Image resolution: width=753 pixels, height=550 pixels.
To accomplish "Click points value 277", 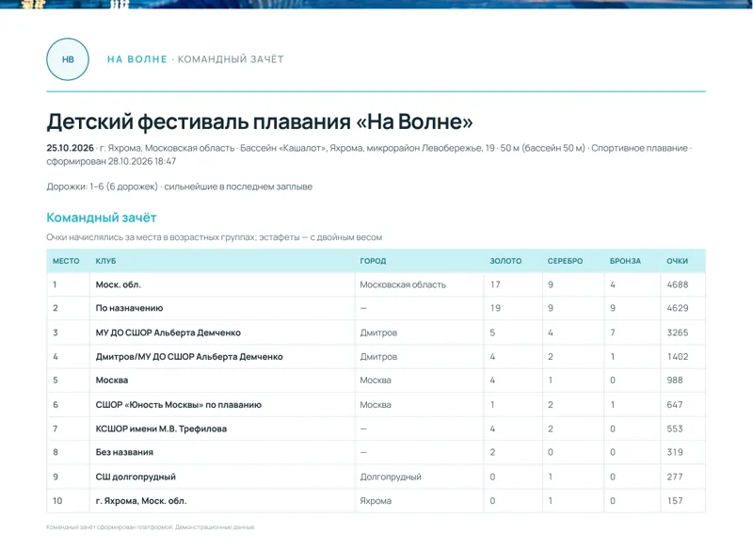I will click(675, 477).
